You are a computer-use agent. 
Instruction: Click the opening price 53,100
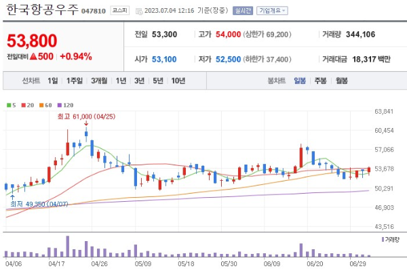[164, 60]
